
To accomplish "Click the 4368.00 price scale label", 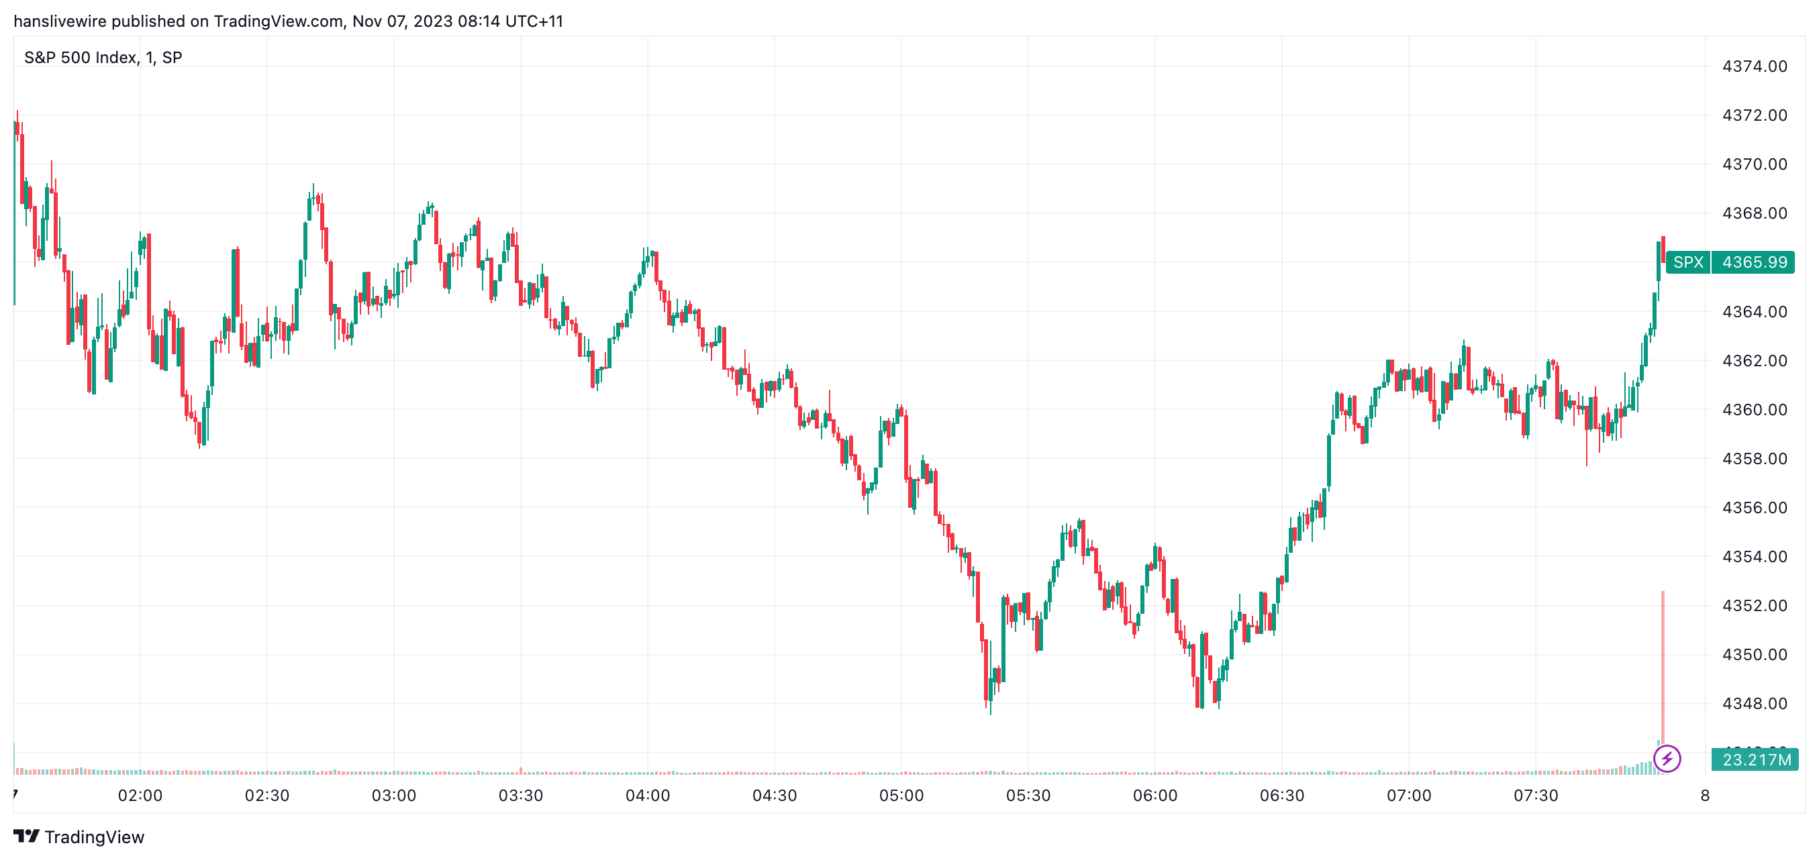I will (x=1755, y=213).
